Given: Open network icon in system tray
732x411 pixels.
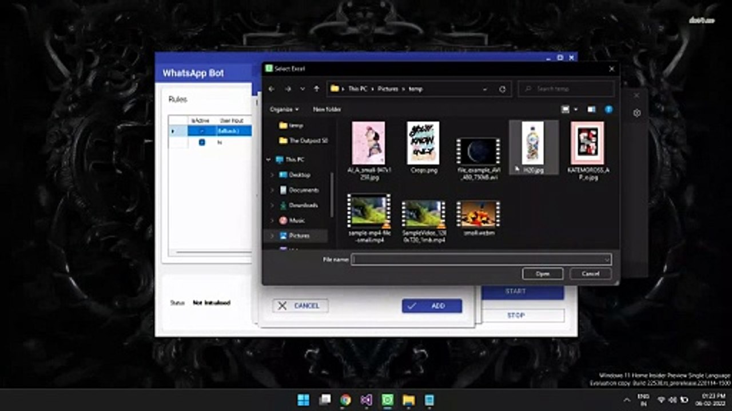Looking at the screenshot, I should pyautogui.click(x=662, y=400).
